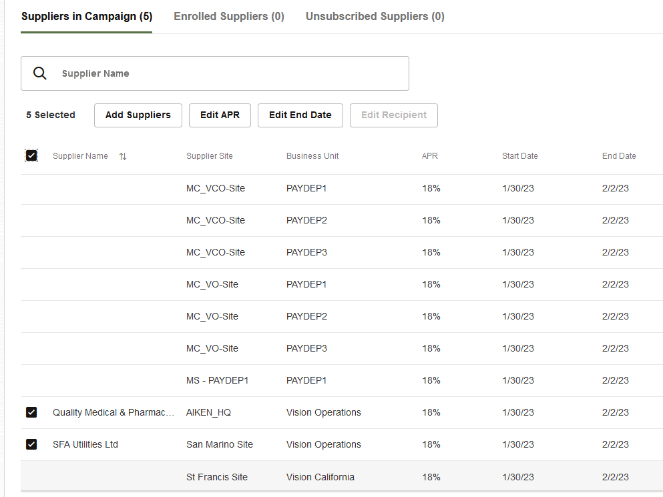Select Suppliers in Campaign tab
Screen dimensions: 663x497
pyautogui.click(x=87, y=17)
